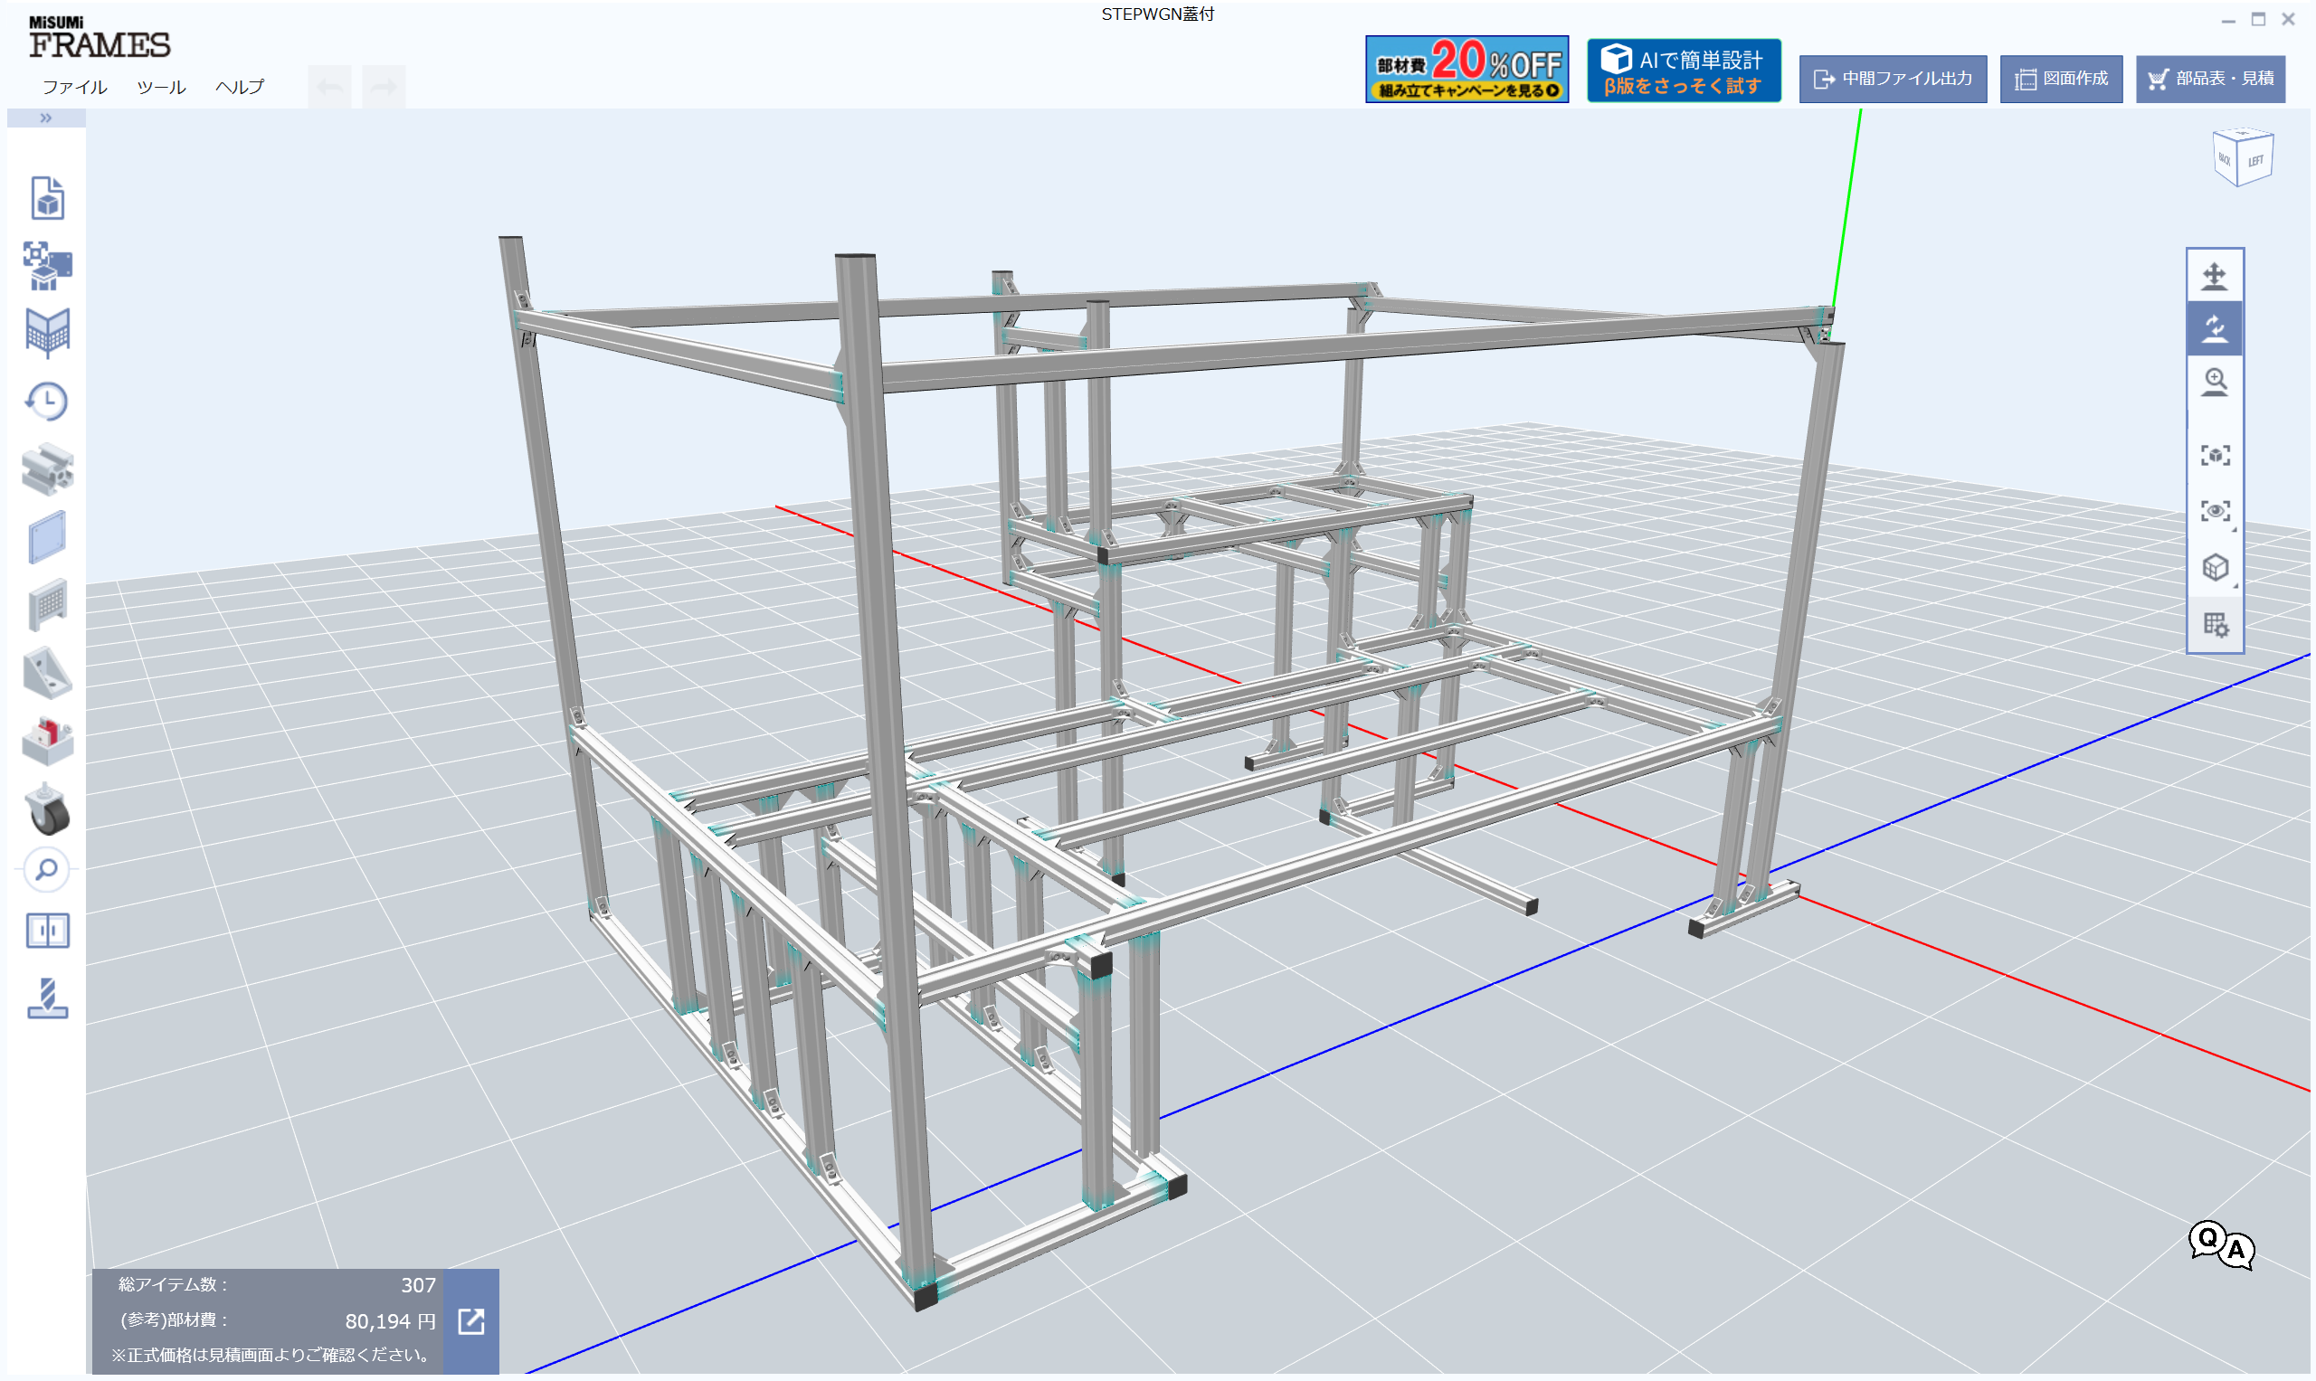The height and width of the screenshot is (1381, 2316).
Task: Open the cube display style dropdown
Action: coord(2216,568)
